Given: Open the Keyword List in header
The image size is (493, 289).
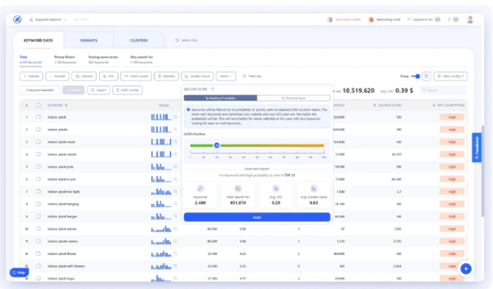Looking at the screenshot, I should (423, 19).
